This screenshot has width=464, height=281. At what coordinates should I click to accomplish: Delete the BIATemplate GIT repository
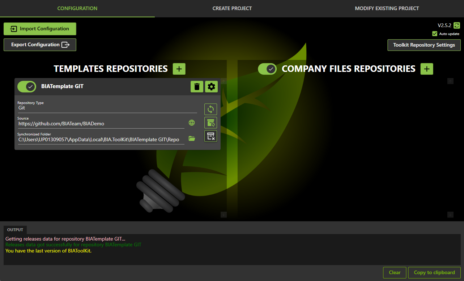pos(197,87)
